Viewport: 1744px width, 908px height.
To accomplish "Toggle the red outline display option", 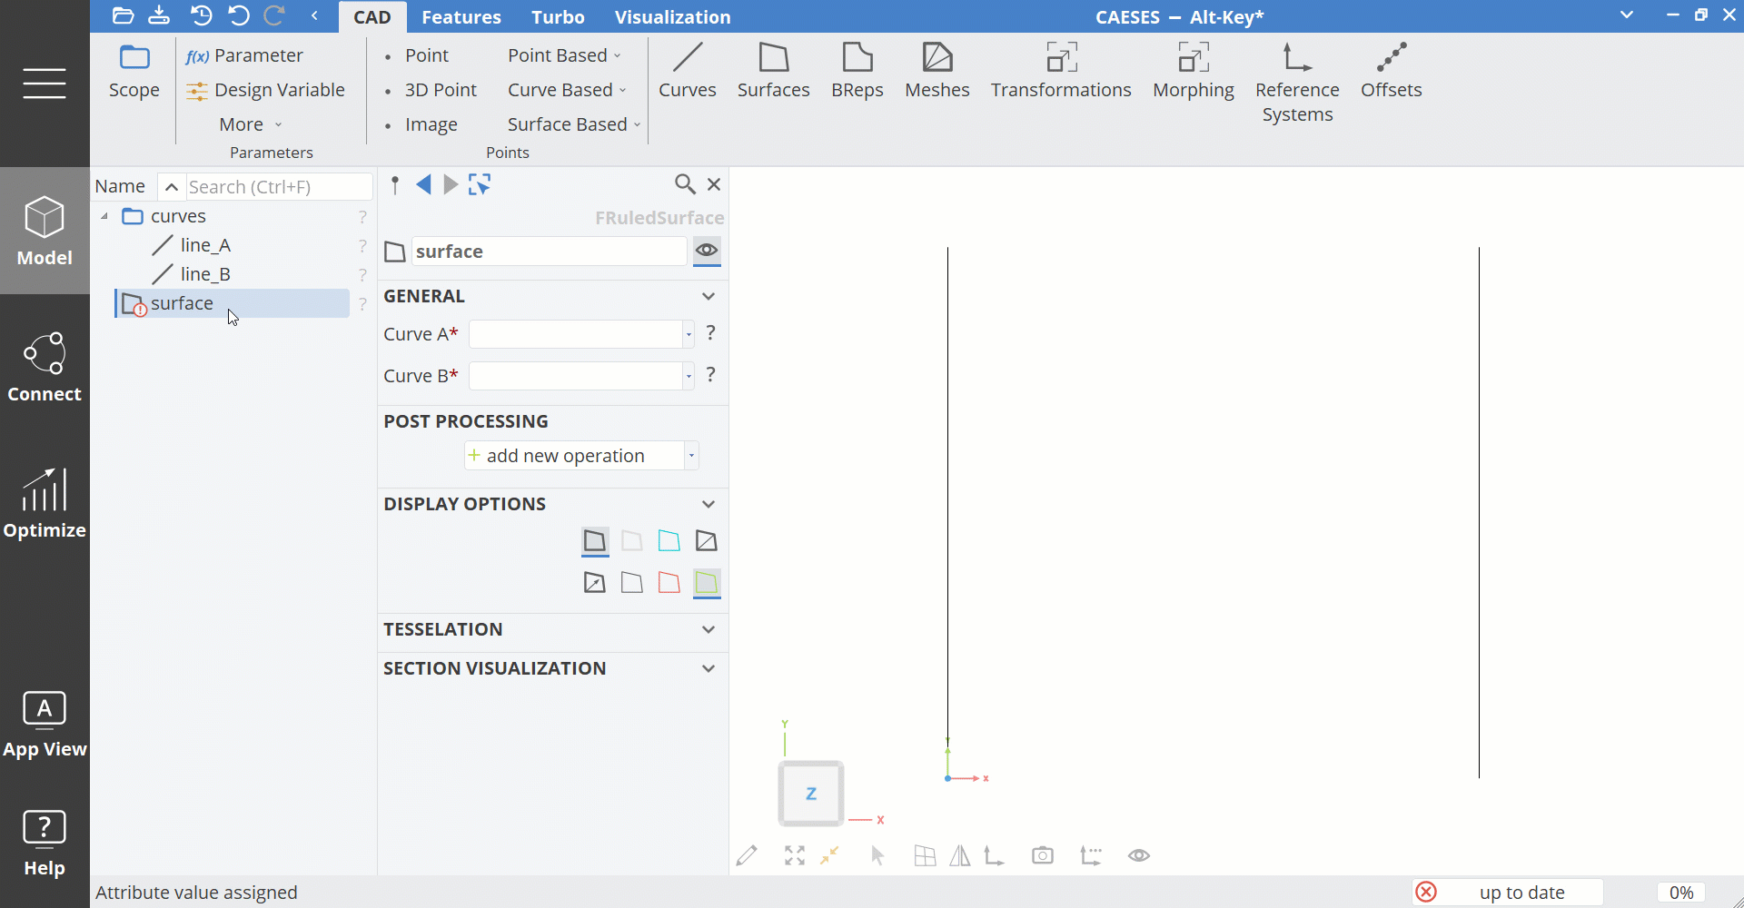I will tap(669, 583).
